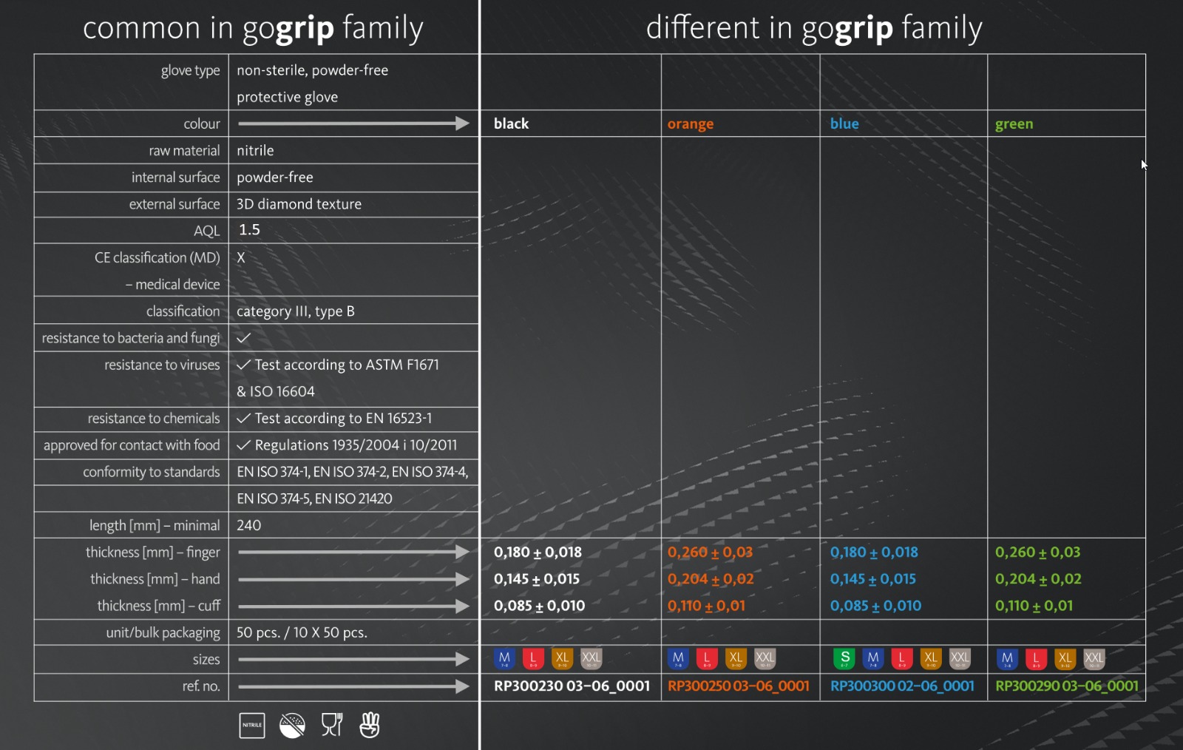Select the red L badge in orange column

tap(707, 658)
